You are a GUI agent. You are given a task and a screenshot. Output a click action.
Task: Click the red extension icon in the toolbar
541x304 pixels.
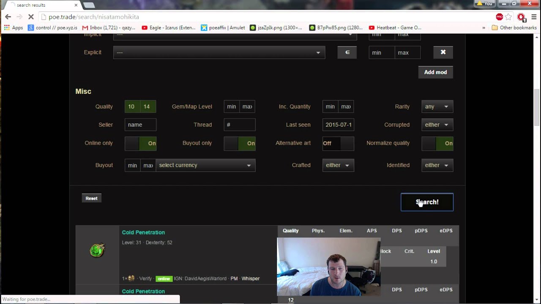(x=521, y=17)
